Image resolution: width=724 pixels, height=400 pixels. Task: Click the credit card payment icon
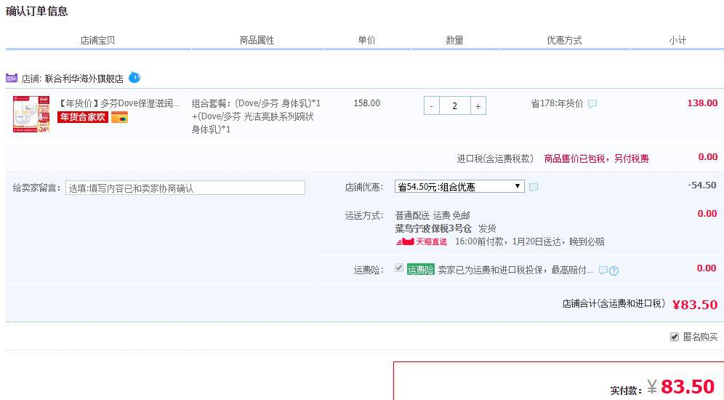tap(119, 118)
